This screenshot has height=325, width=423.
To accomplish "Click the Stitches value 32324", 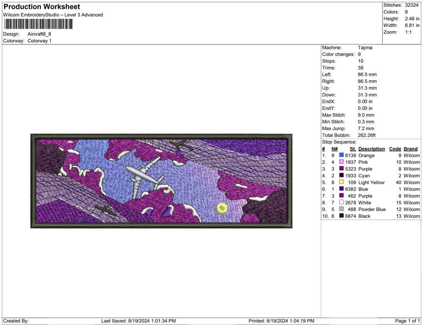I will [x=412, y=5].
